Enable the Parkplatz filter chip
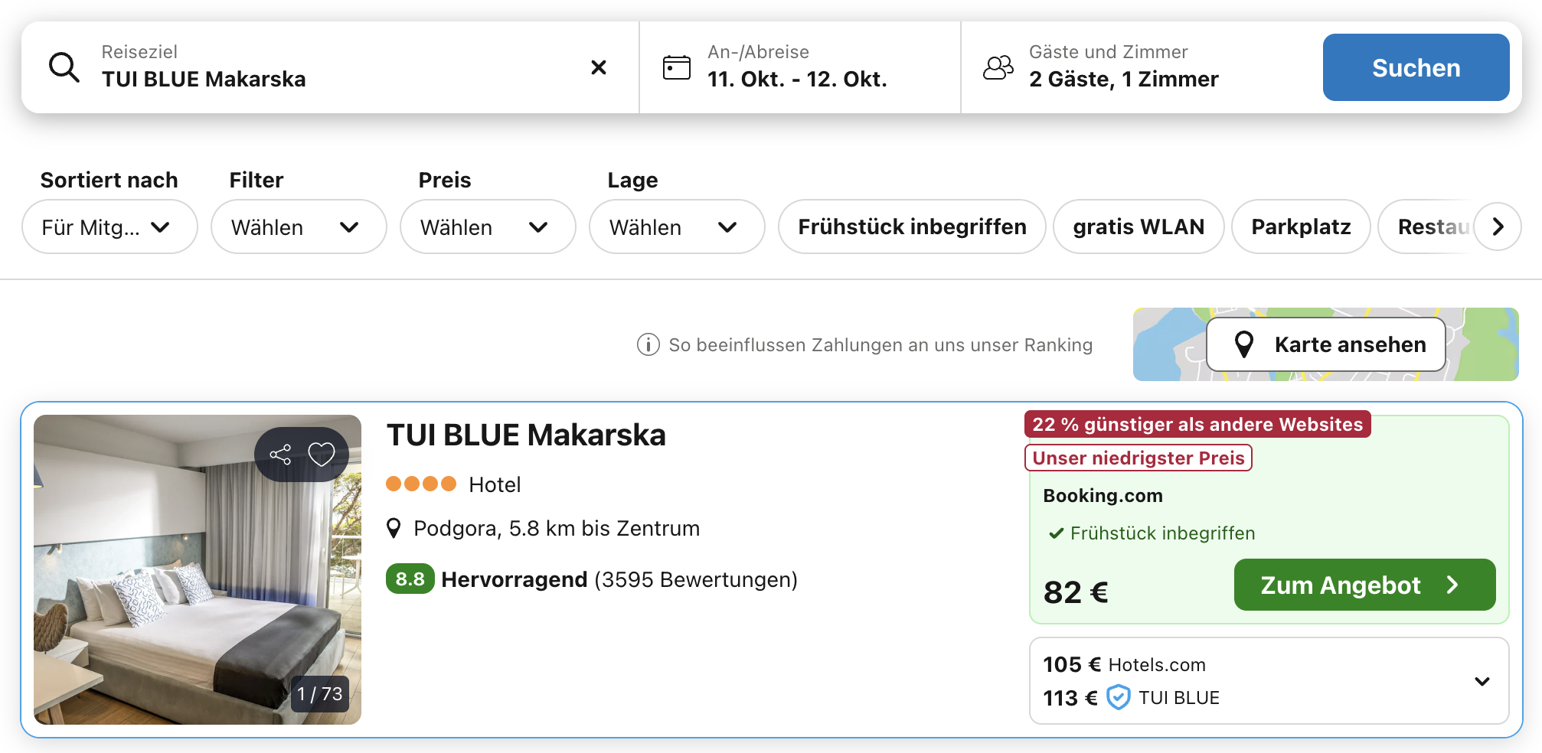Viewport: 1542px width, 753px height. click(x=1300, y=227)
